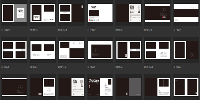Viewport: 200px width, 100px height.
Task: Select the 162 (4).psd thumbnail
Action: tap(186, 13)
